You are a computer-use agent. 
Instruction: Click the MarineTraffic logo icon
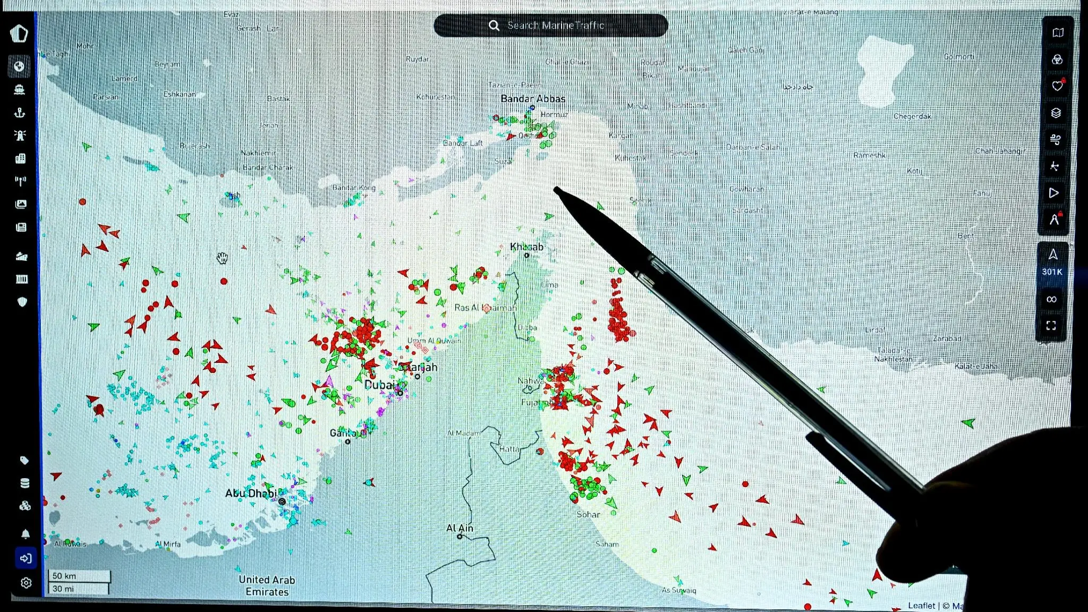tap(19, 33)
